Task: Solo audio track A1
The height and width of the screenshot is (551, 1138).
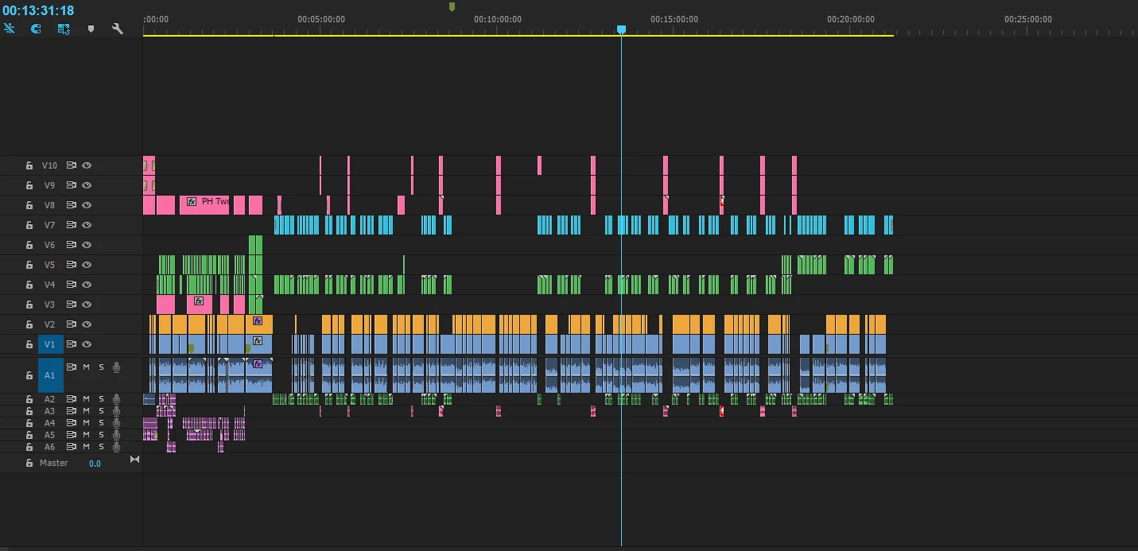Action: pyautogui.click(x=101, y=367)
